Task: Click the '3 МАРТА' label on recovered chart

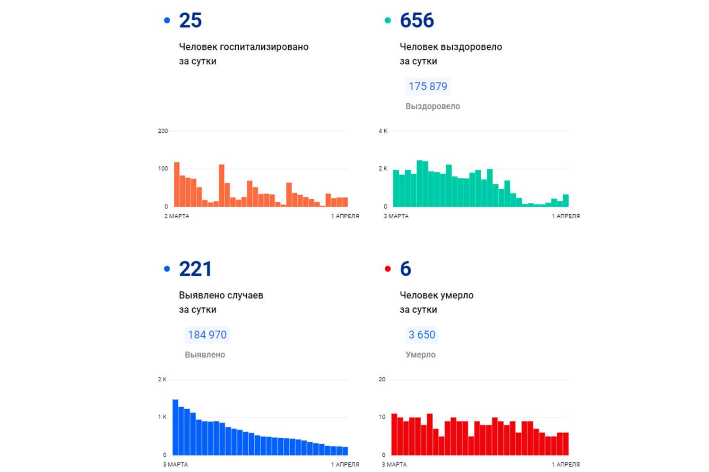Action: [x=396, y=216]
